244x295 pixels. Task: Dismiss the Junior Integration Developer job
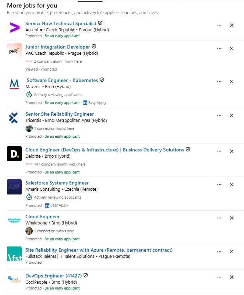(232, 49)
